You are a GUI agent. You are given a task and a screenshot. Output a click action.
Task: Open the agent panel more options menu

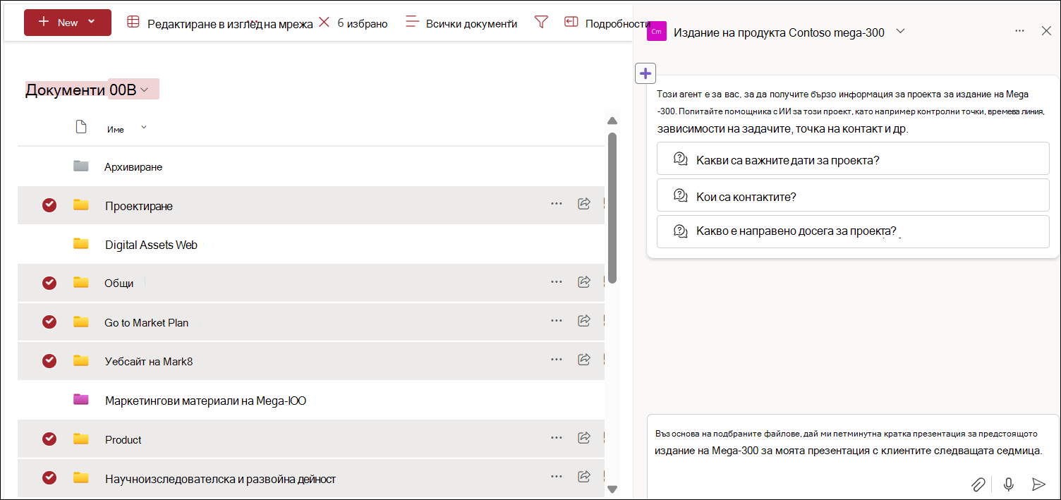click(1019, 31)
